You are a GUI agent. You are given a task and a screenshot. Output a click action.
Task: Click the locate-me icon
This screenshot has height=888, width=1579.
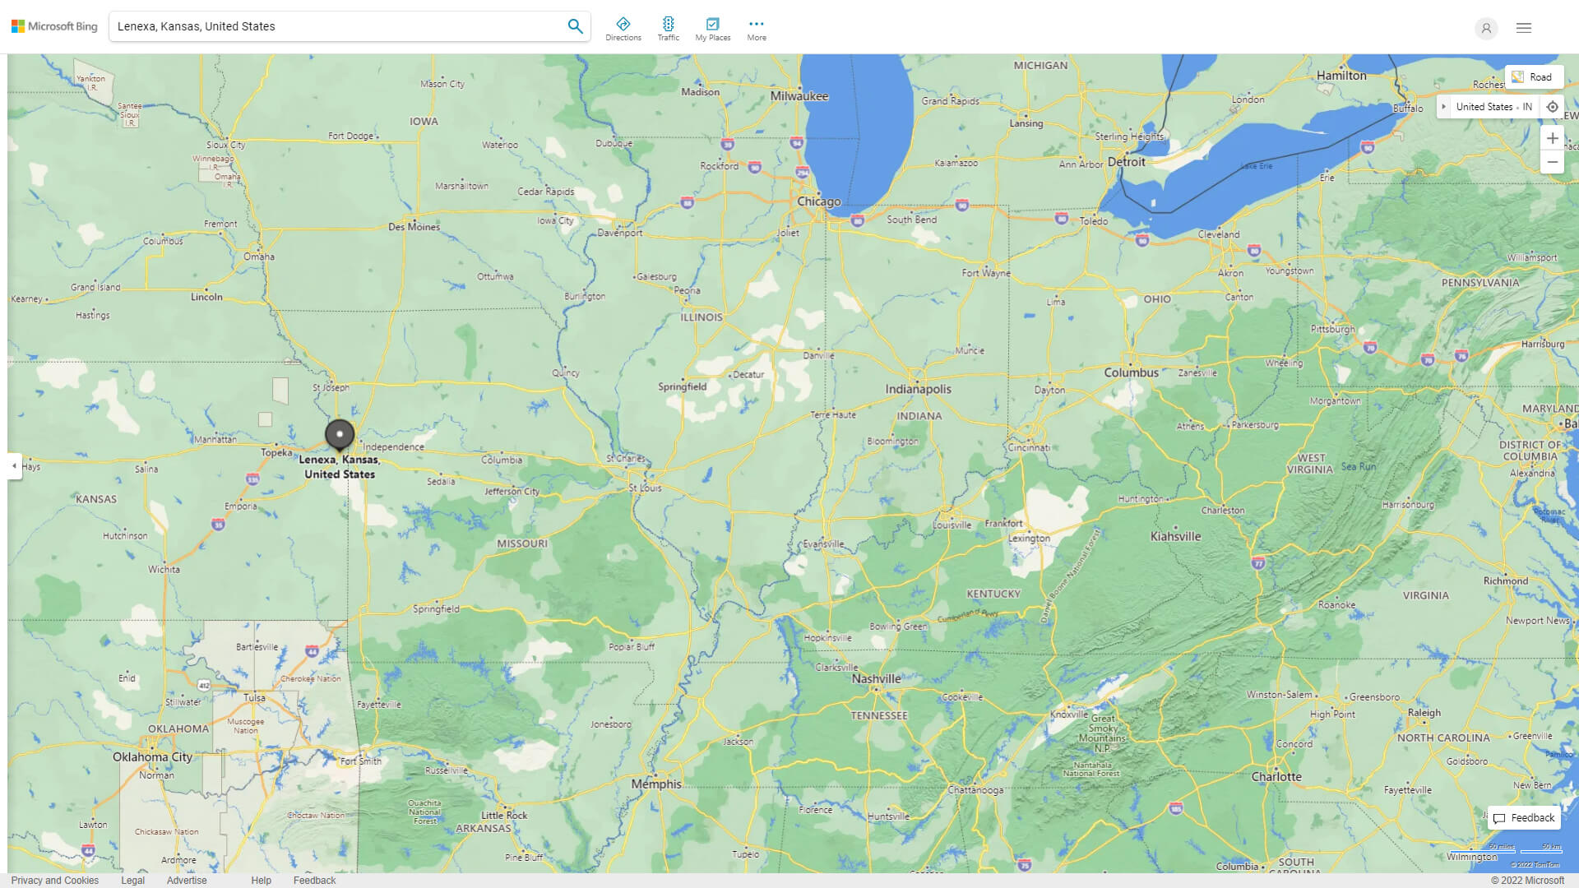point(1553,106)
